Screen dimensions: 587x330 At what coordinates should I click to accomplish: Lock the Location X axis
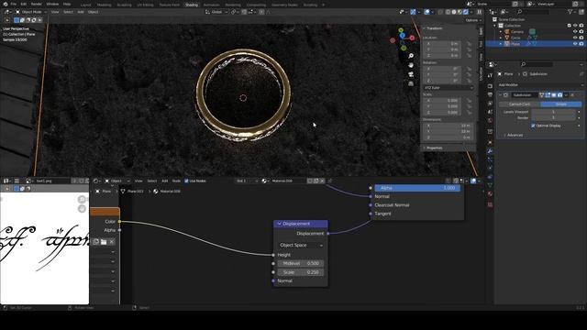click(469, 43)
